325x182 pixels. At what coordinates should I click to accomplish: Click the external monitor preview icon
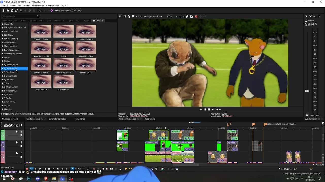tap(124, 16)
